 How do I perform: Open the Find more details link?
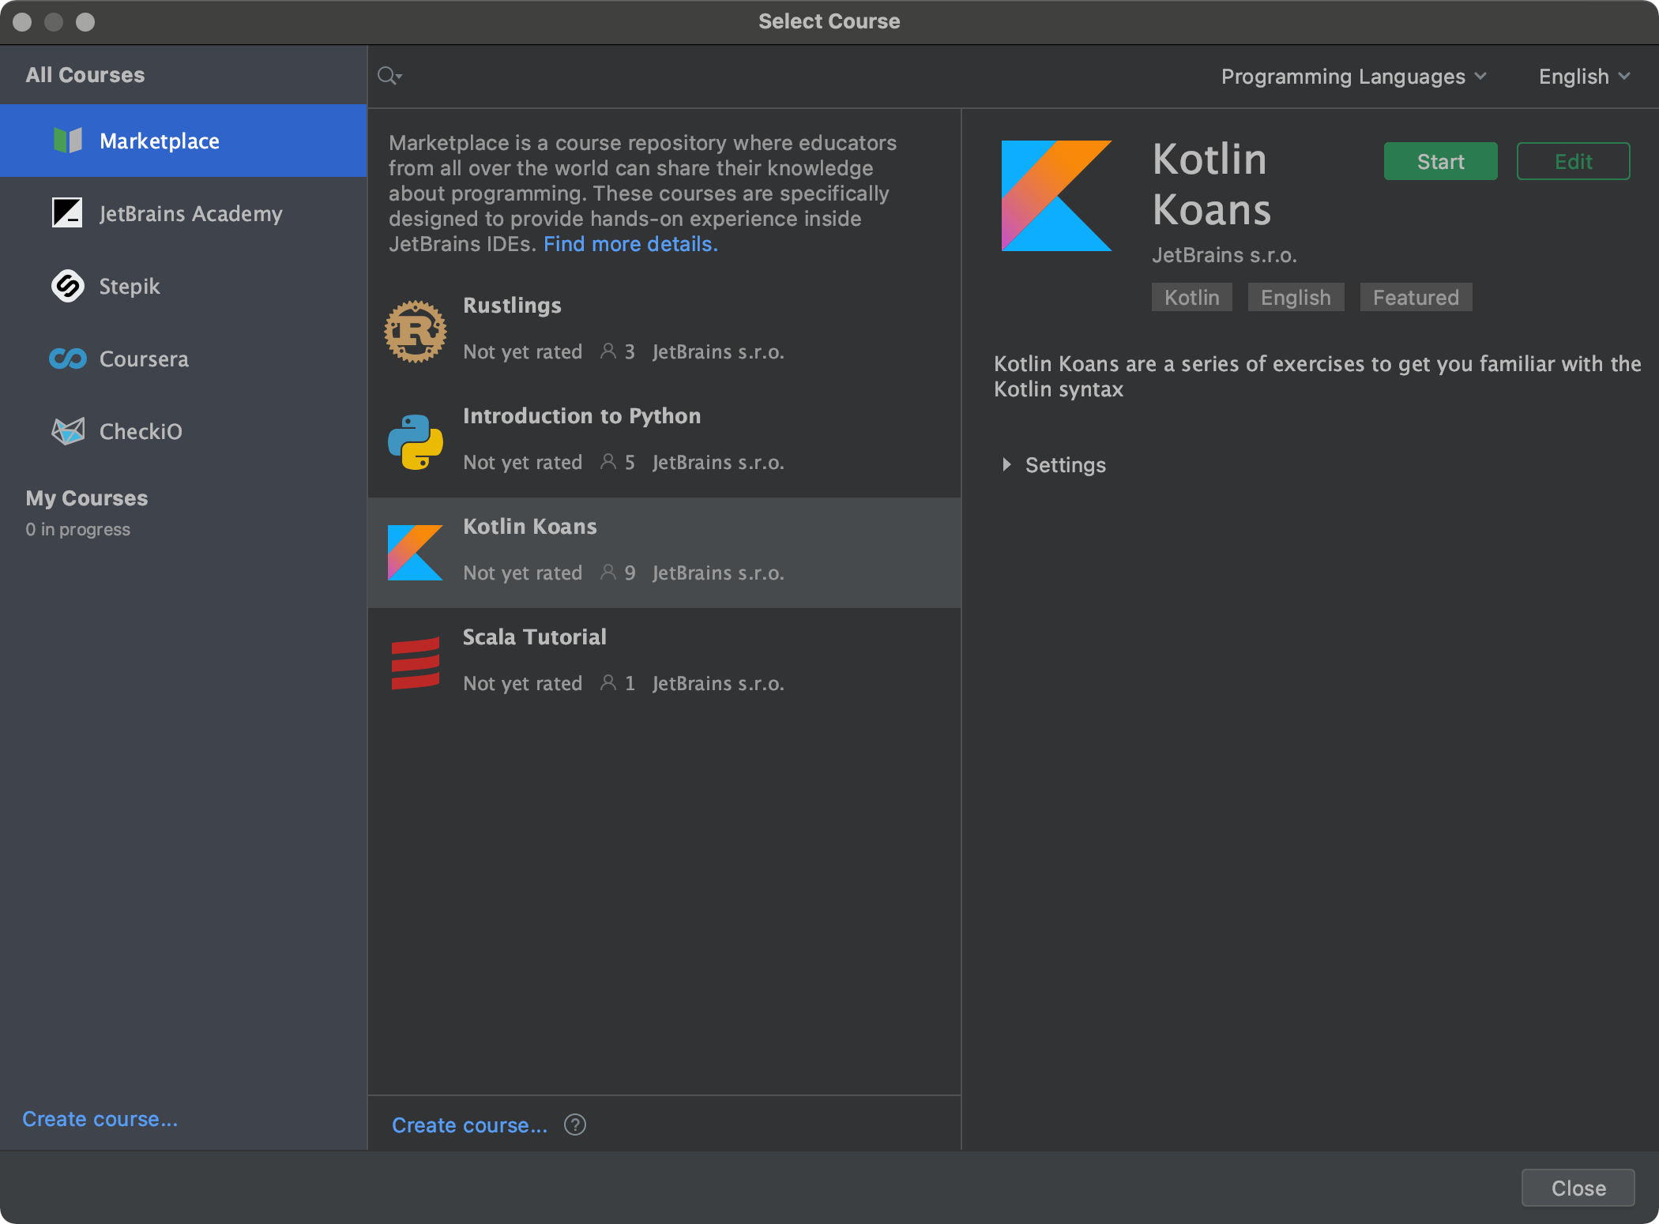pyautogui.click(x=630, y=244)
